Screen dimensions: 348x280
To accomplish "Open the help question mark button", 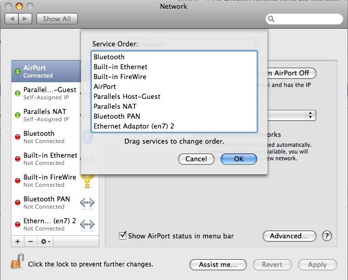I will (x=327, y=236).
